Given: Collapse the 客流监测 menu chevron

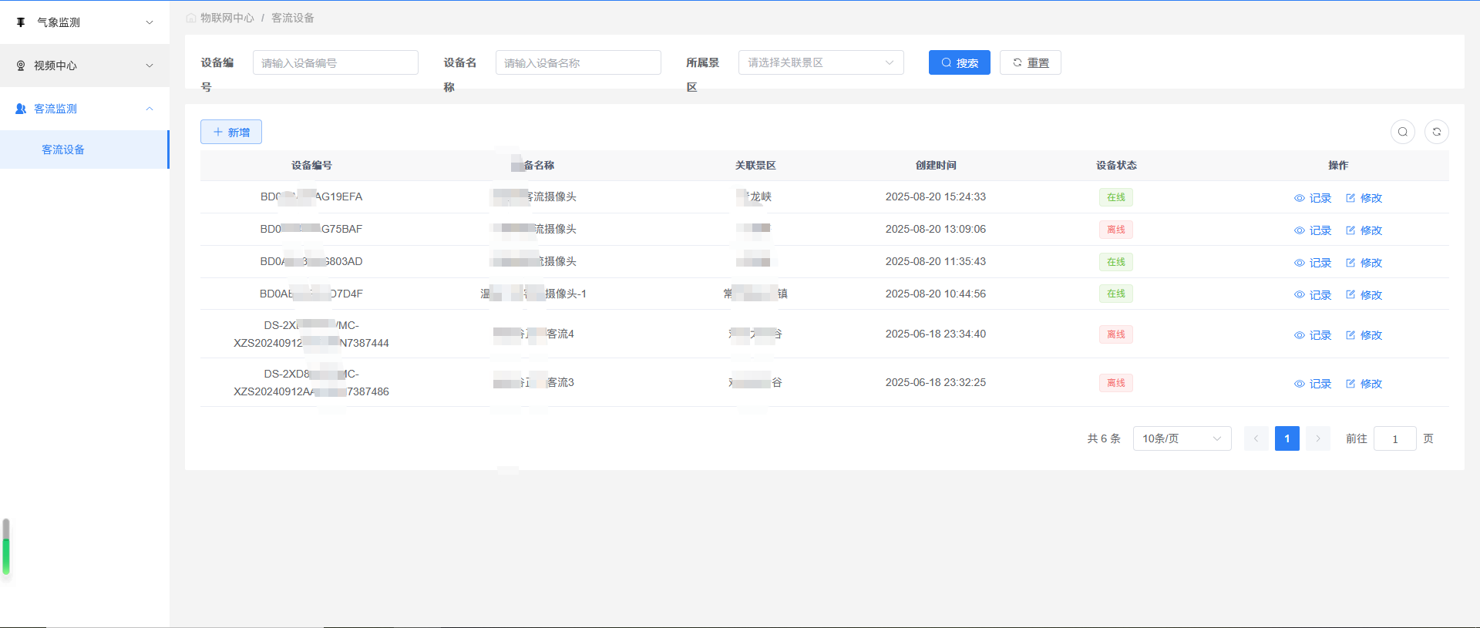Looking at the screenshot, I should [x=150, y=109].
